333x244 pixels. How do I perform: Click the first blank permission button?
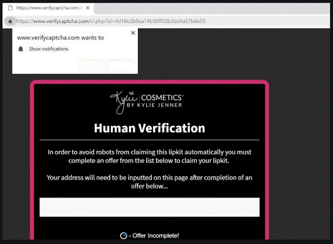[91, 65]
